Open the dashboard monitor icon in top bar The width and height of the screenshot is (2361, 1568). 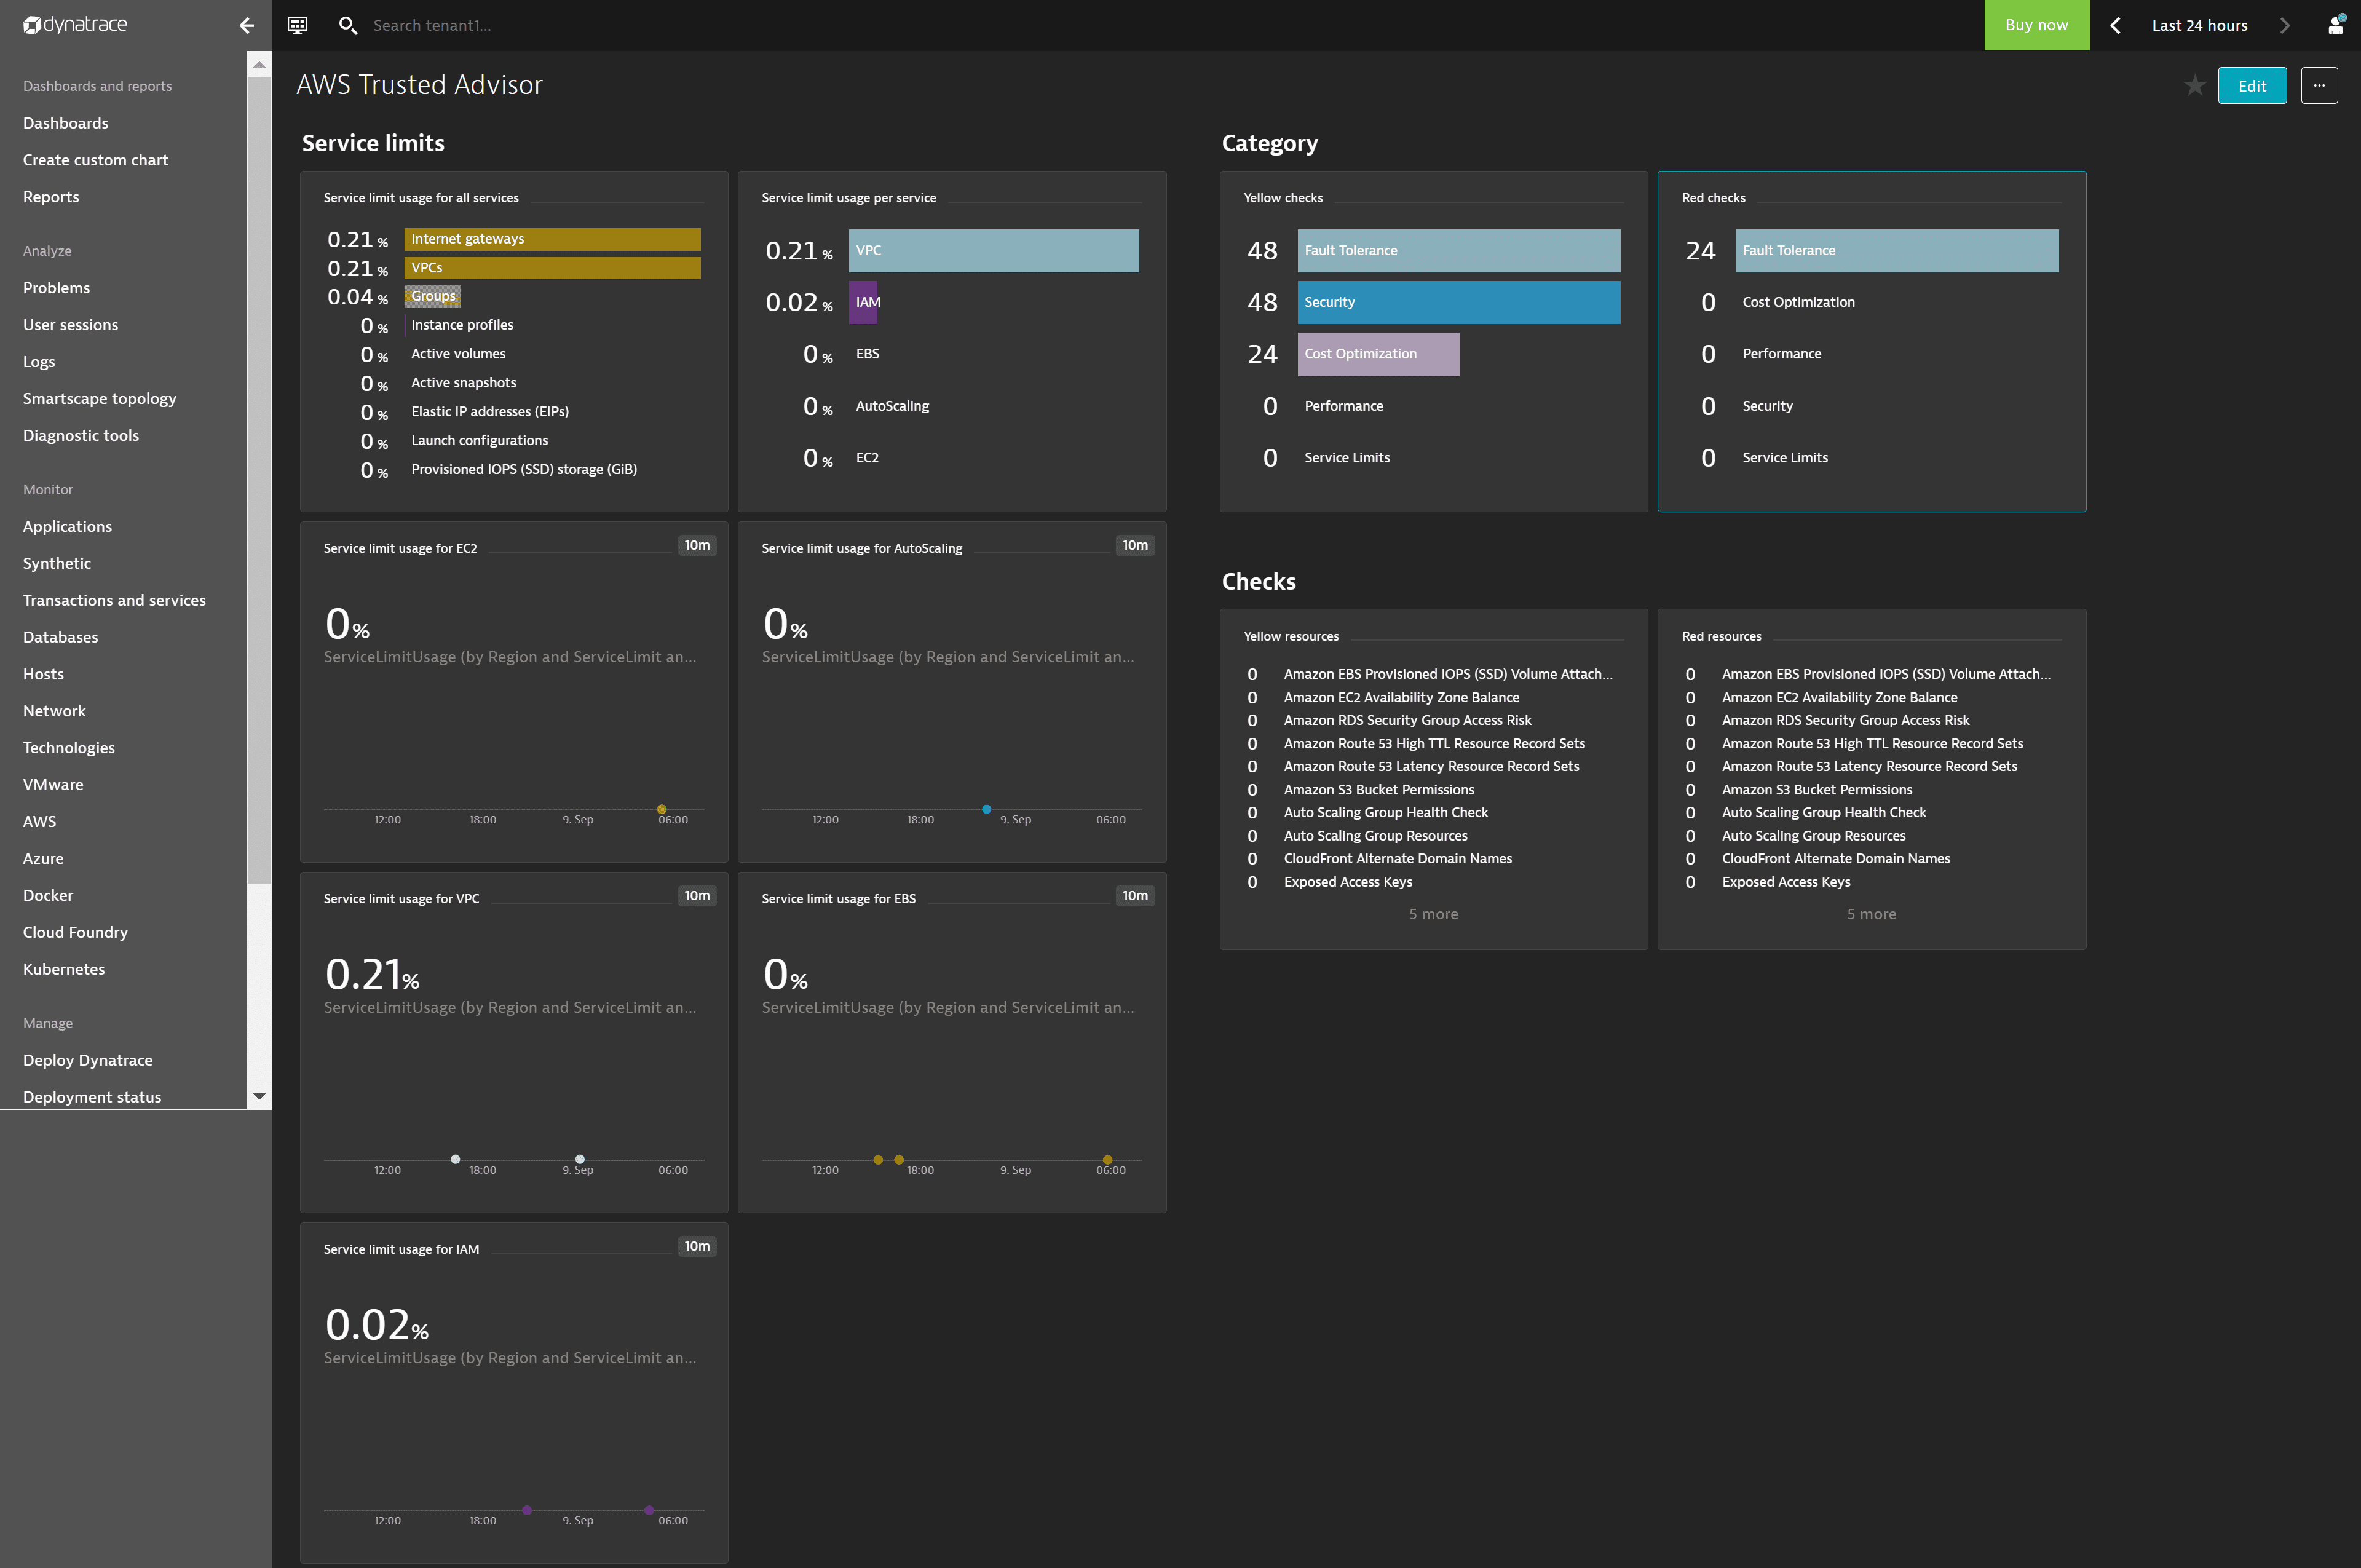click(x=297, y=25)
